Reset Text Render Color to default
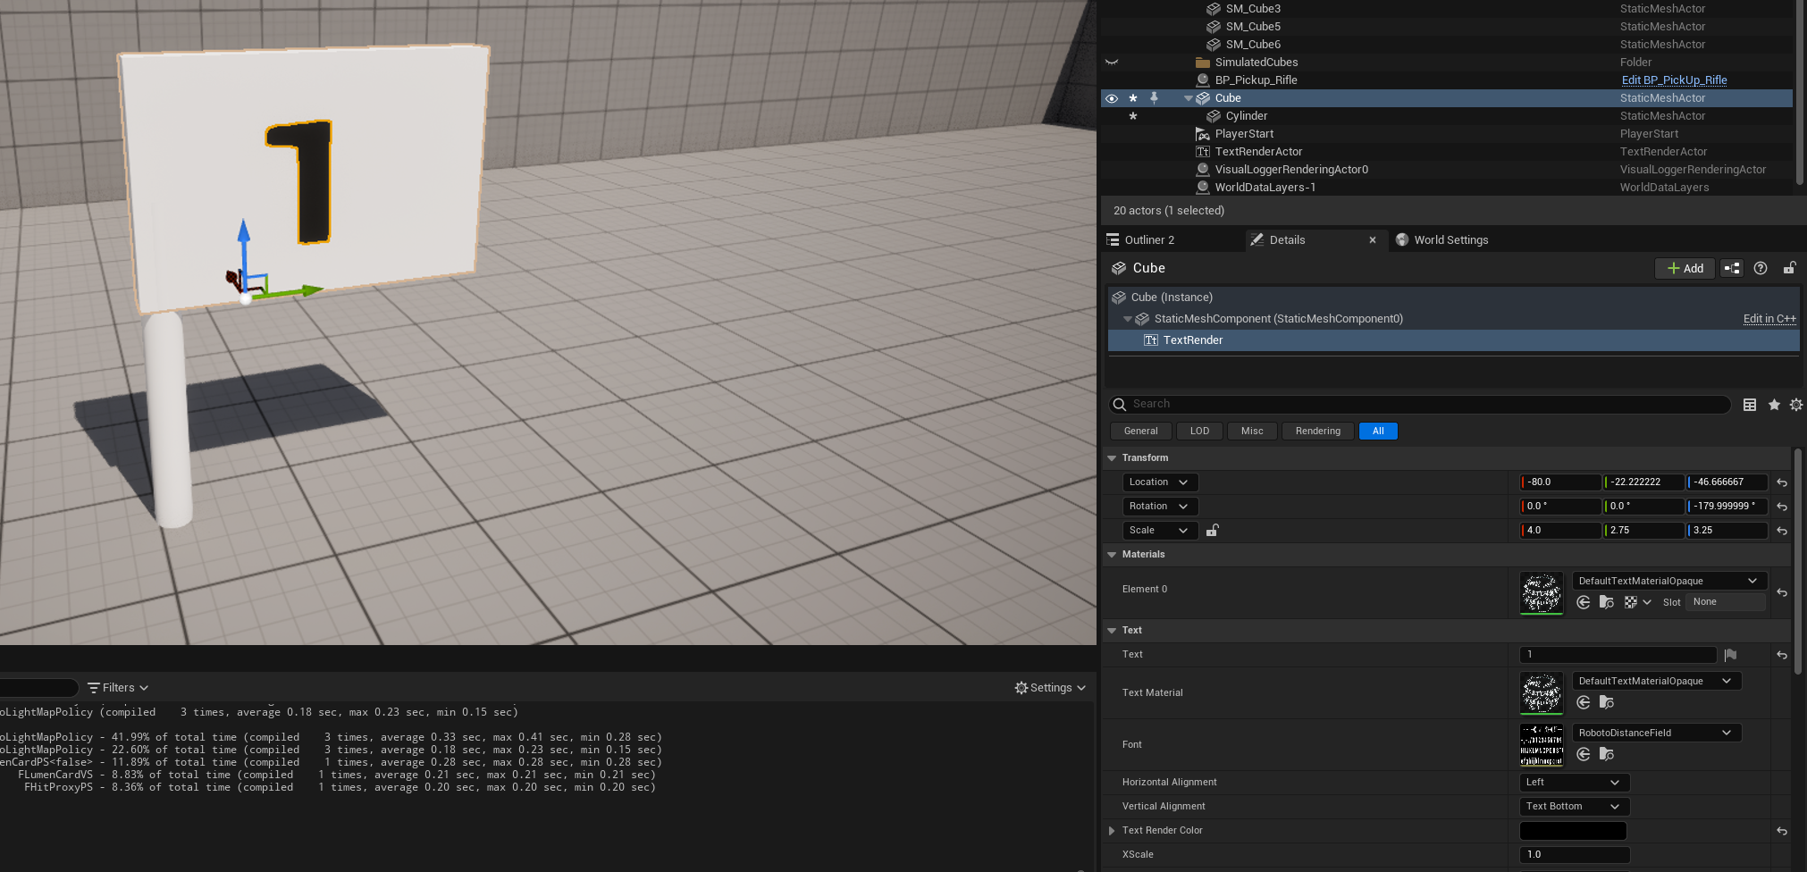1807x872 pixels. click(x=1782, y=831)
